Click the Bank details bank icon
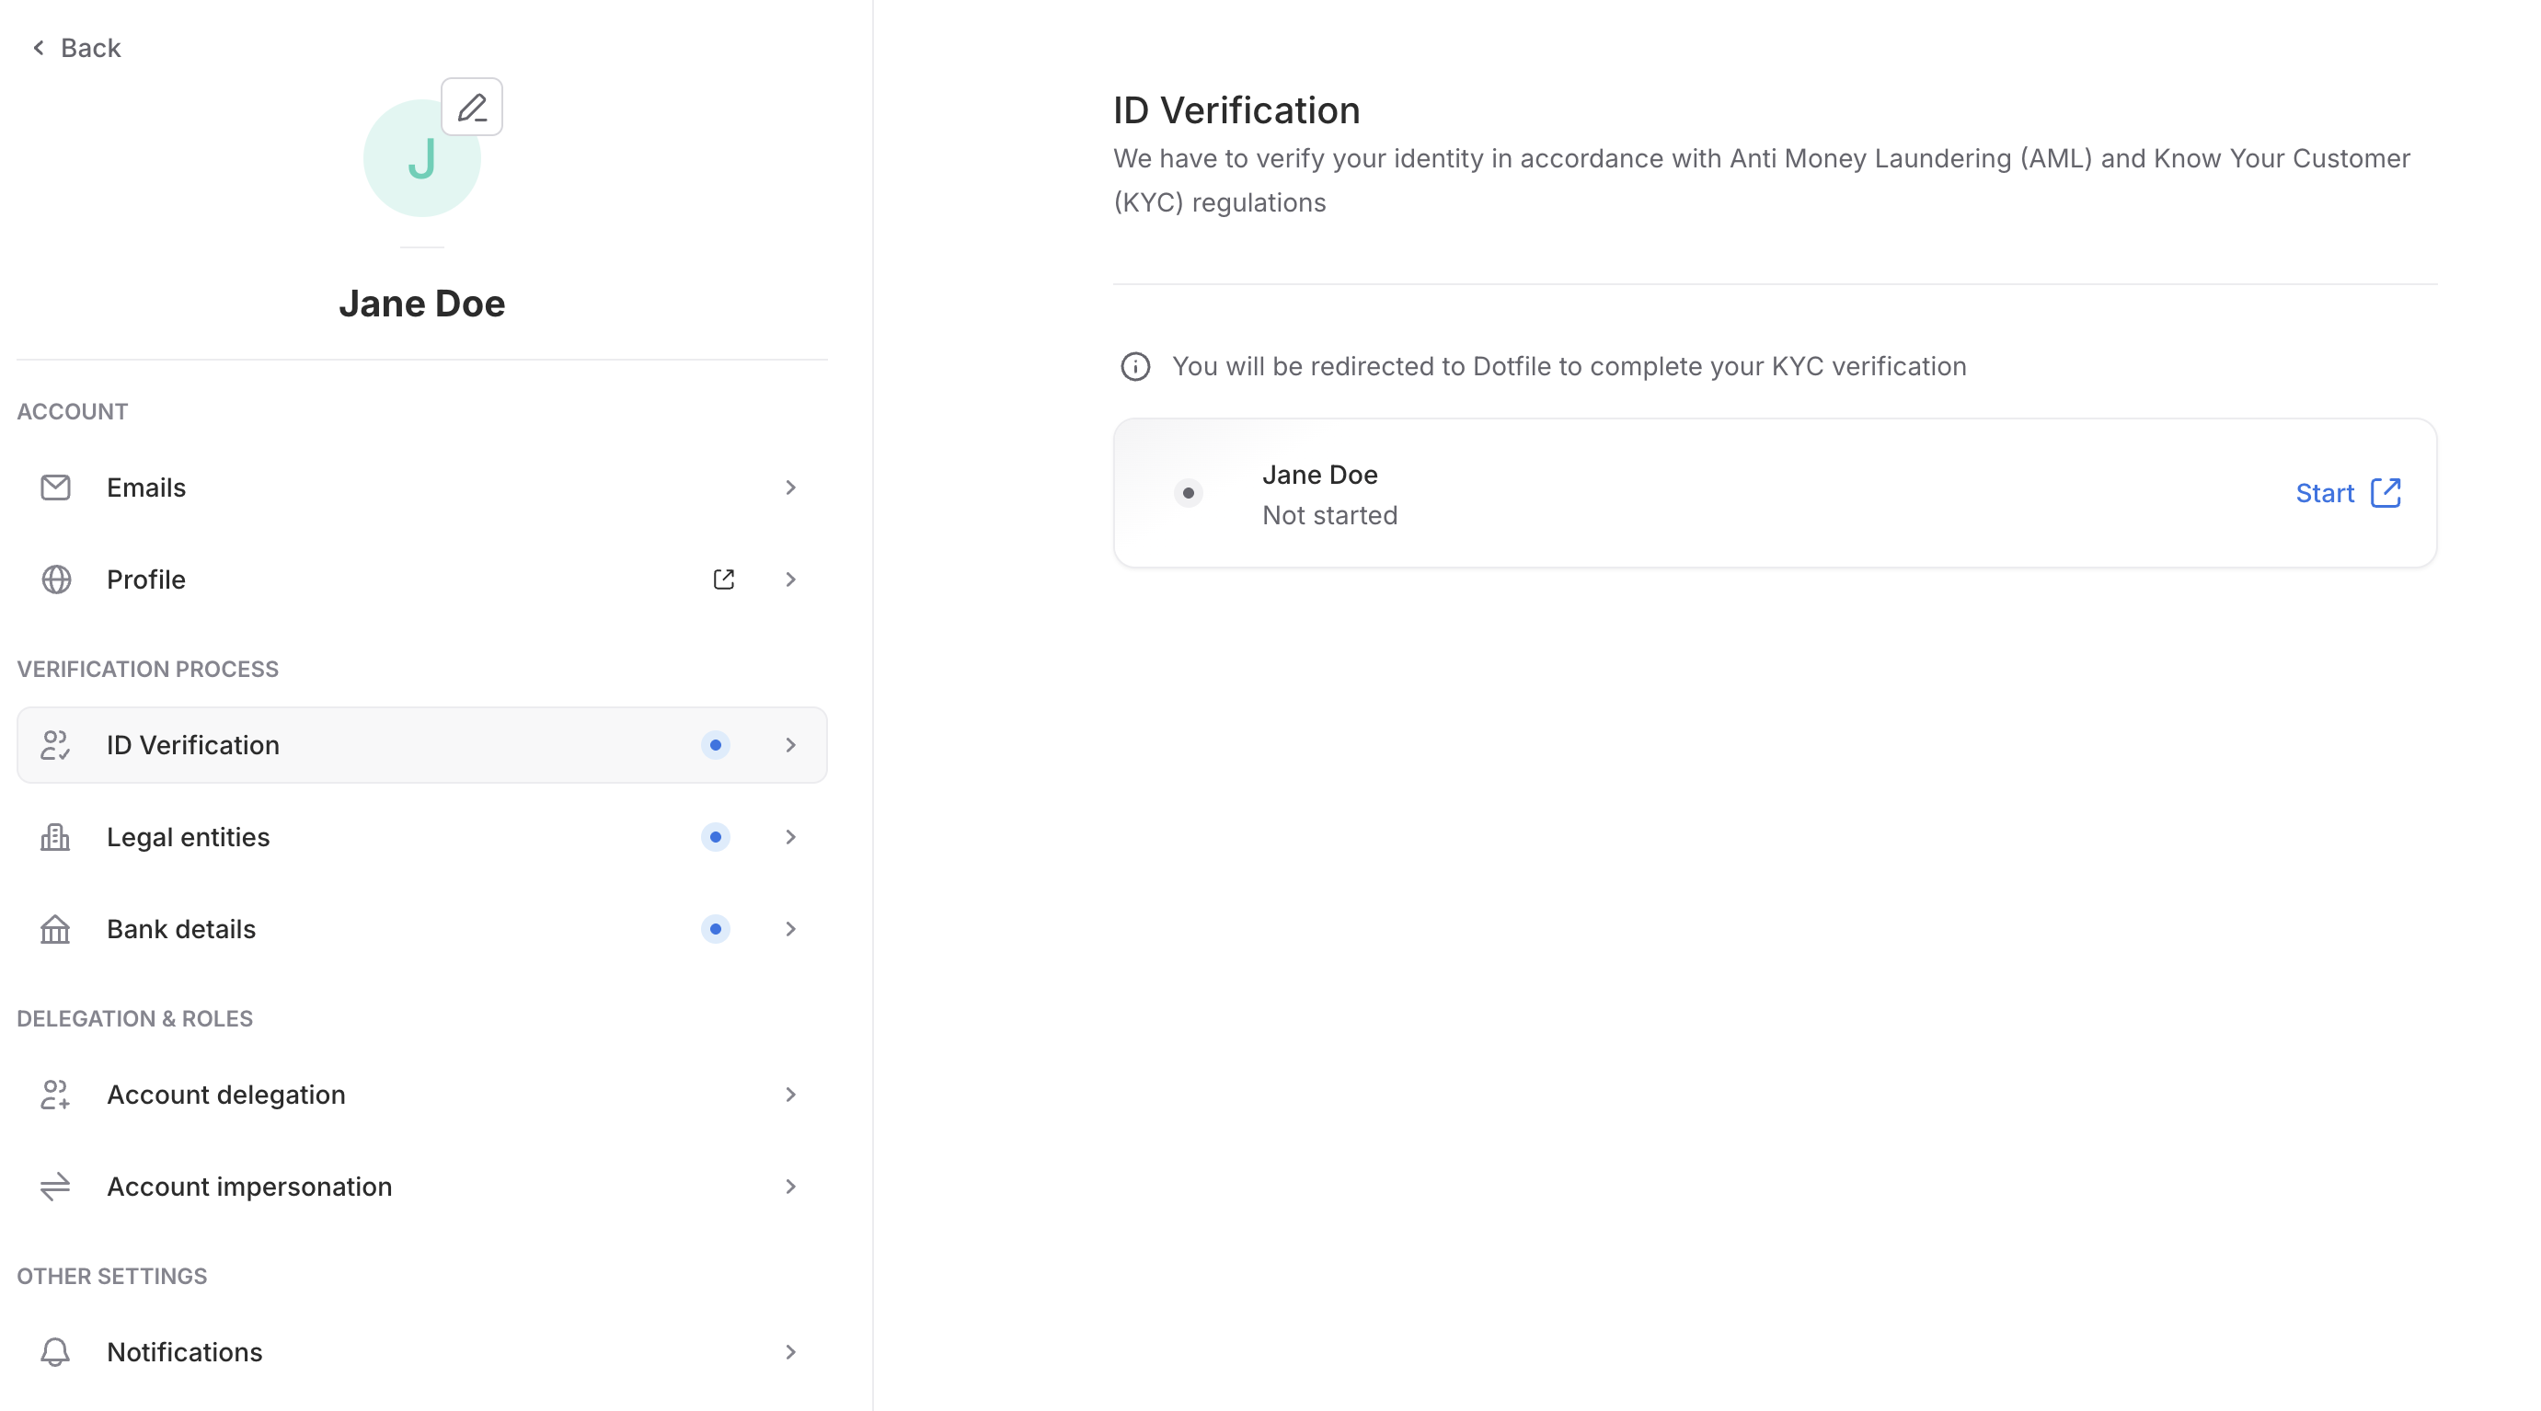This screenshot has width=2541, height=1411. [x=55, y=929]
